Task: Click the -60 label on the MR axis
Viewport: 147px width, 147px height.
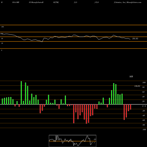Action: [143, 120]
